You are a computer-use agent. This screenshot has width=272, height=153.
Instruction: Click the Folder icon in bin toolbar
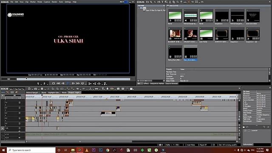(147, 2)
